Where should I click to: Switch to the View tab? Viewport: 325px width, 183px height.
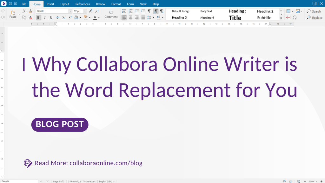tap(143, 4)
